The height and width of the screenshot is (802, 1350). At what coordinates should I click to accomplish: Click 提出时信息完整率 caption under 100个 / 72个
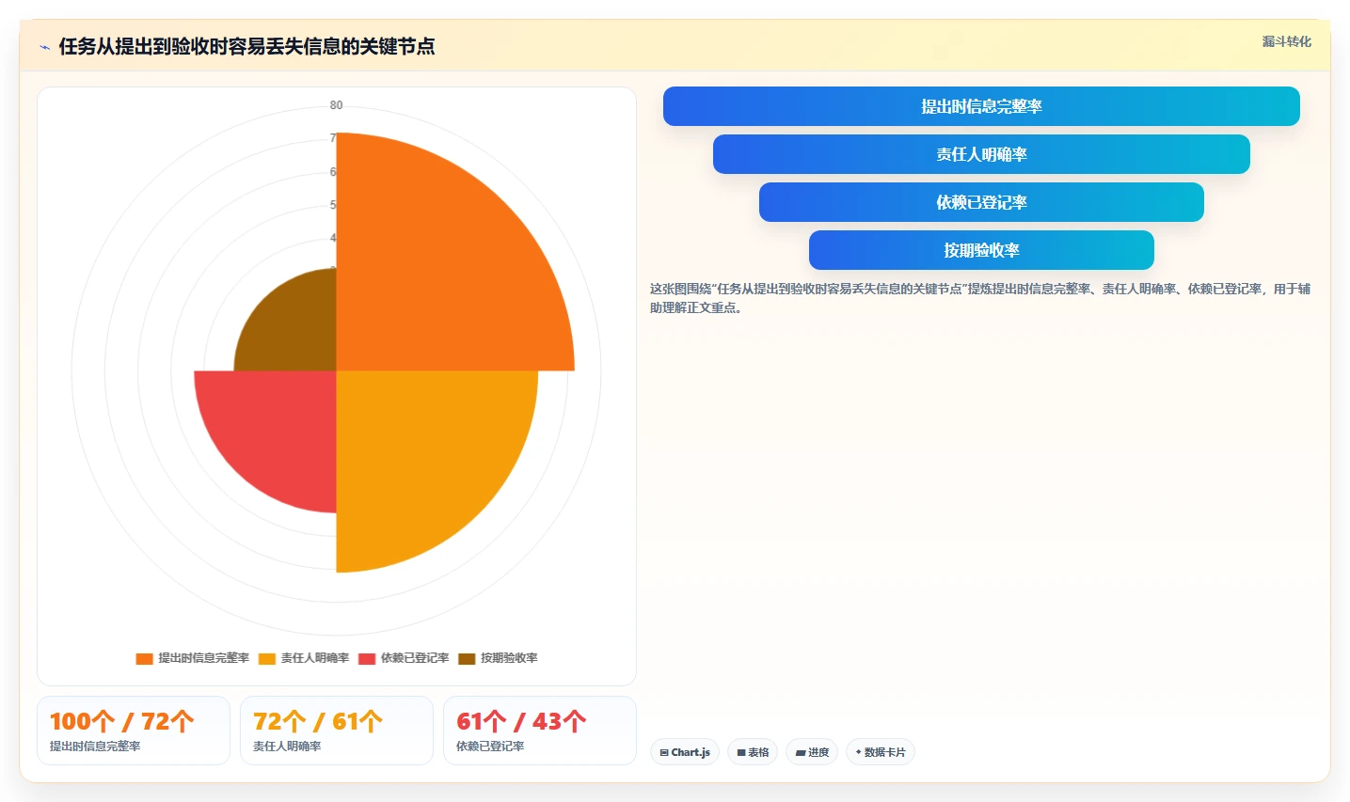tap(95, 746)
